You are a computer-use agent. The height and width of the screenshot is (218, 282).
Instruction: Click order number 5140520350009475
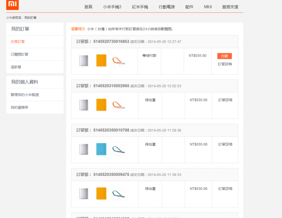[x=111, y=174]
